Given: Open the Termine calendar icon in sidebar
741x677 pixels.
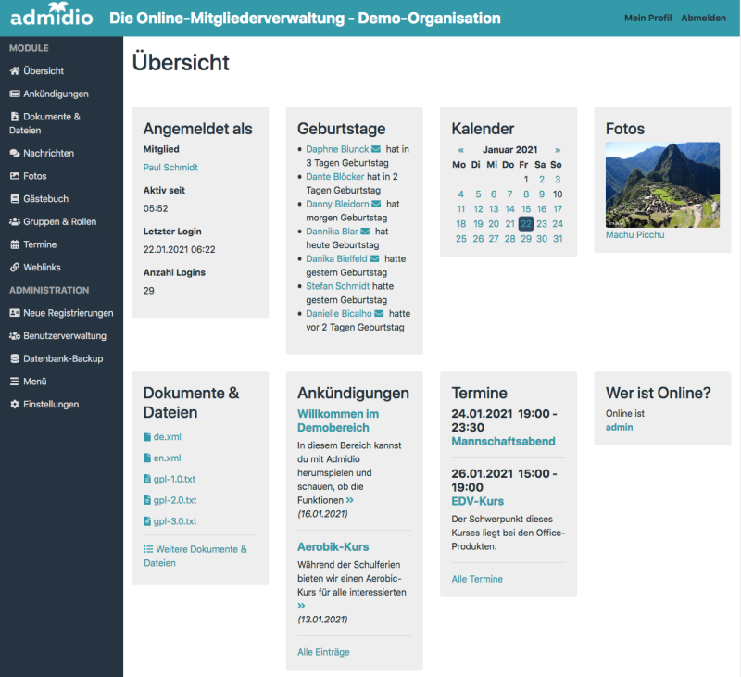Looking at the screenshot, I should click(13, 244).
